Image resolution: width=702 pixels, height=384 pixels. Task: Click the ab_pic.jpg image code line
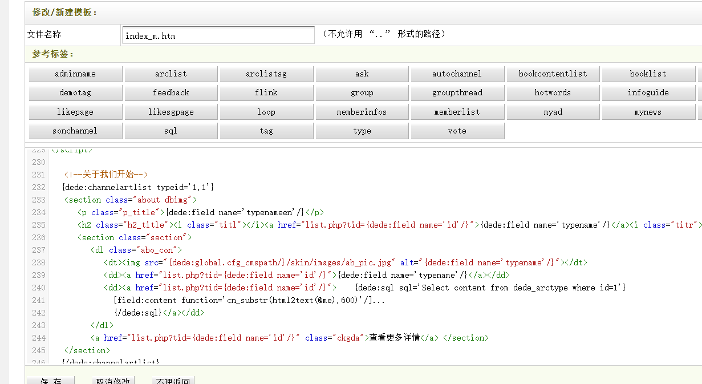345,262
